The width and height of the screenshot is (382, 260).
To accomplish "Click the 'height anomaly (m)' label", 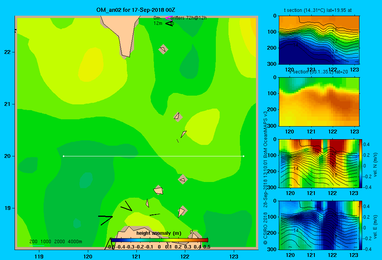I will 159,233.
